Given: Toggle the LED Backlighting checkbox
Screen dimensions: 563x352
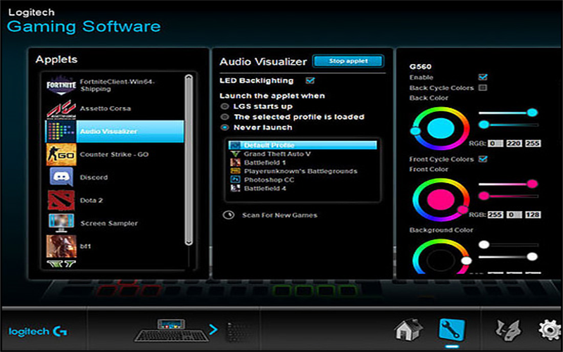Looking at the screenshot, I should 310,80.
